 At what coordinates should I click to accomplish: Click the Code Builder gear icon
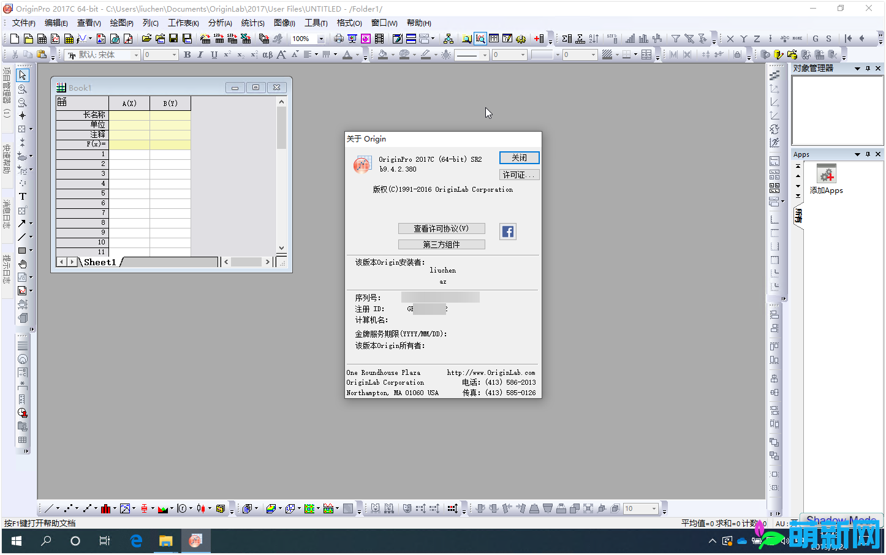tap(521, 39)
